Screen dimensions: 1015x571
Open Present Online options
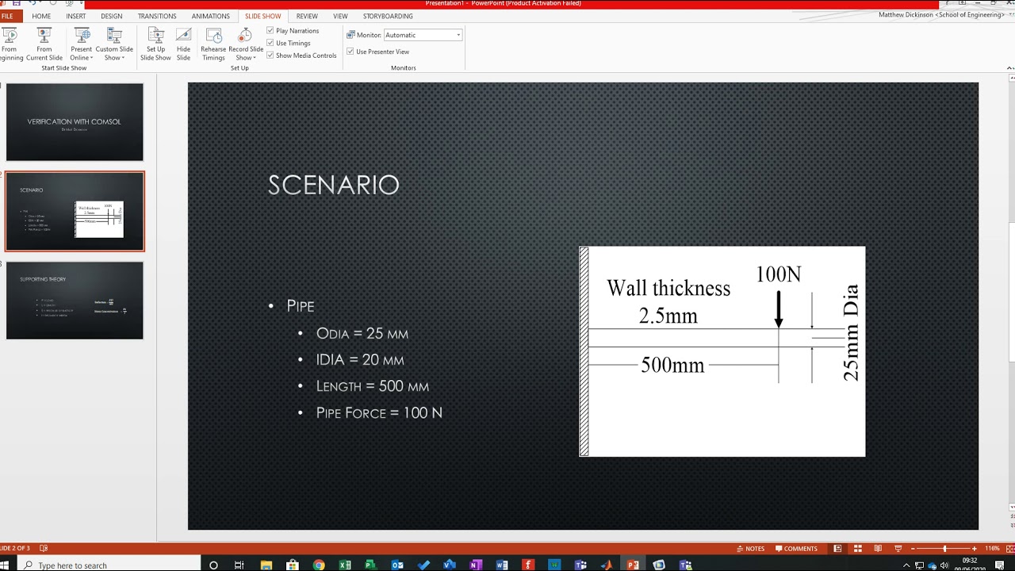coord(82,44)
